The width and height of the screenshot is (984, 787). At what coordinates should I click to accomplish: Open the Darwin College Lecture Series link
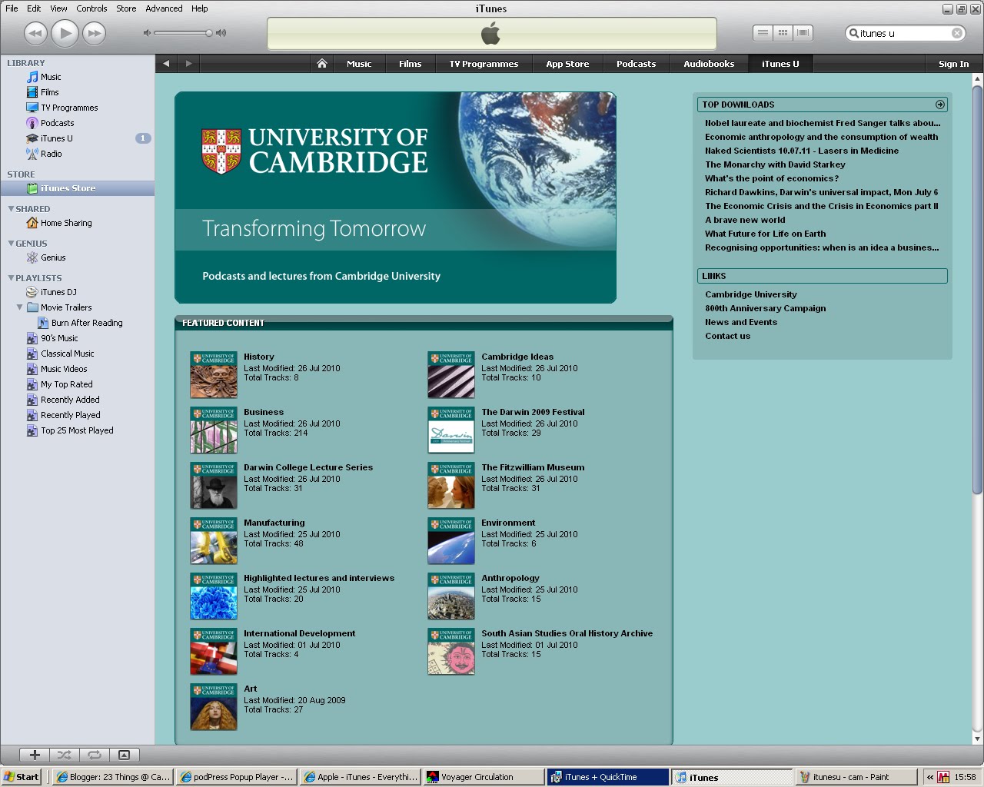308,467
